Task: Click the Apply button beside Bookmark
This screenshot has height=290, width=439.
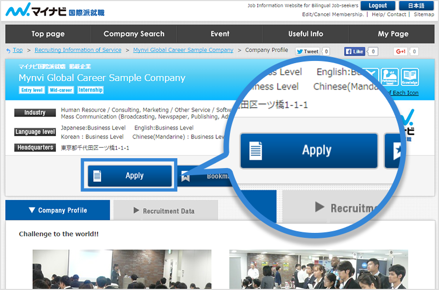Action: [x=130, y=176]
